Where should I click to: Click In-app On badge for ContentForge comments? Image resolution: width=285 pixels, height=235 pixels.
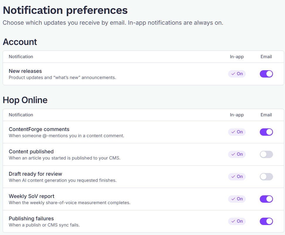click(237, 132)
